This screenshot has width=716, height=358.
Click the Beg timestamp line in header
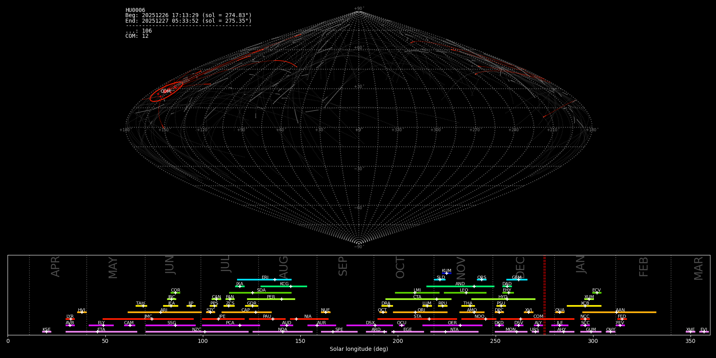pyautogui.click(x=189, y=16)
